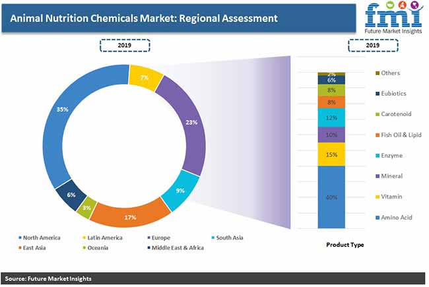Select the 6% dark blue donut segment
This screenshot has height=287, width=429.
pos(71,195)
